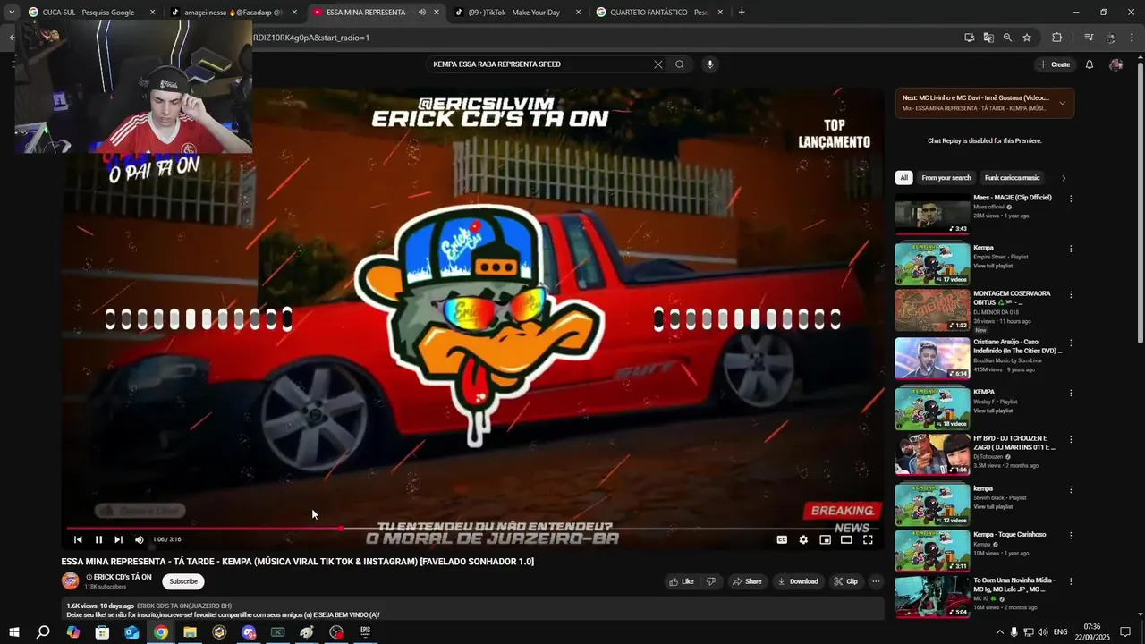Open YouTube notifications bell
This screenshot has height=644, width=1145.
pos(1090,64)
